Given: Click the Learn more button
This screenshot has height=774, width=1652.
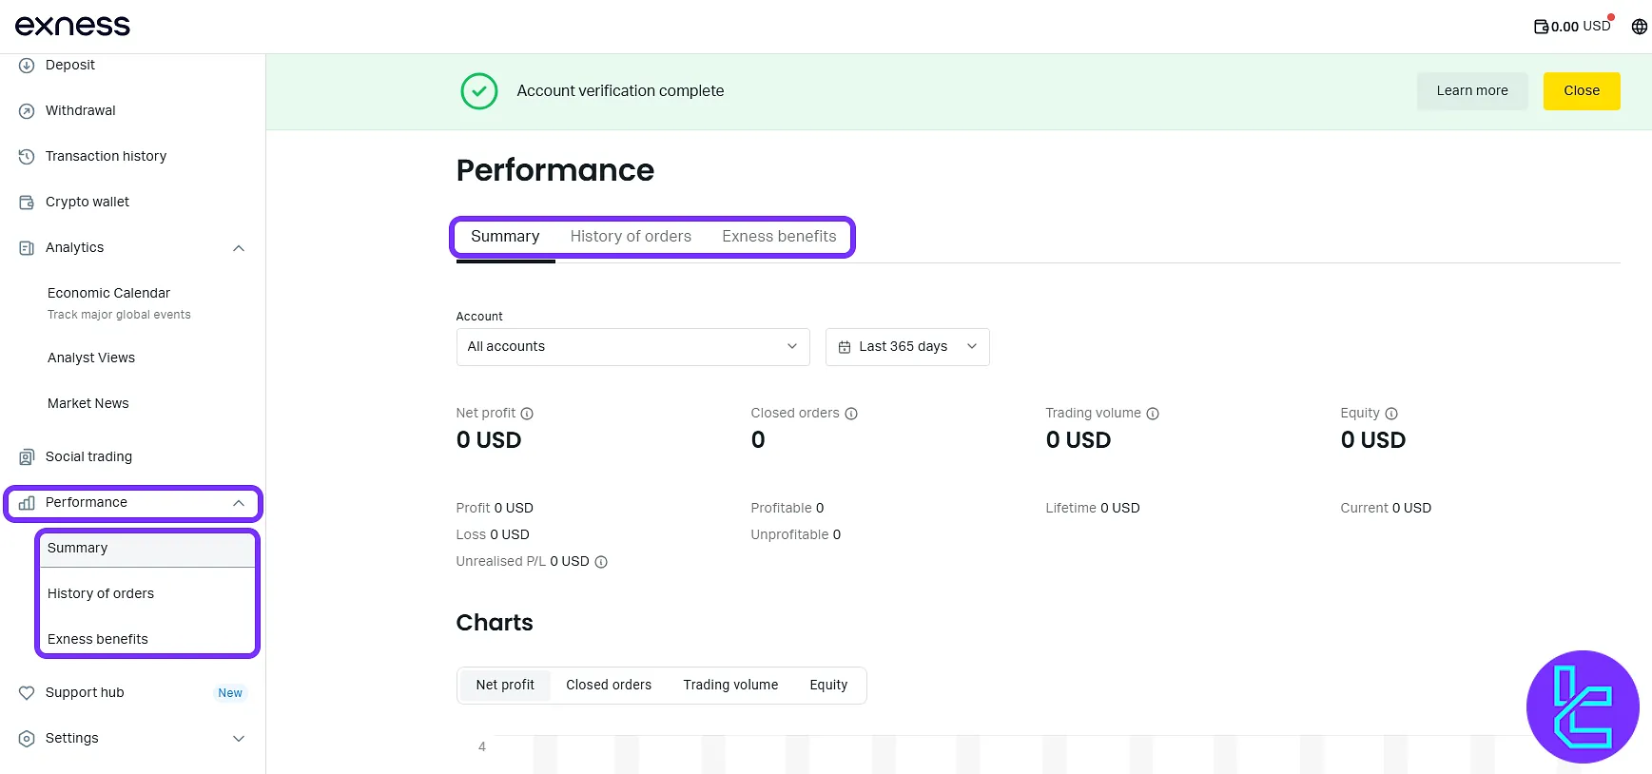Looking at the screenshot, I should click(1472, 91).
